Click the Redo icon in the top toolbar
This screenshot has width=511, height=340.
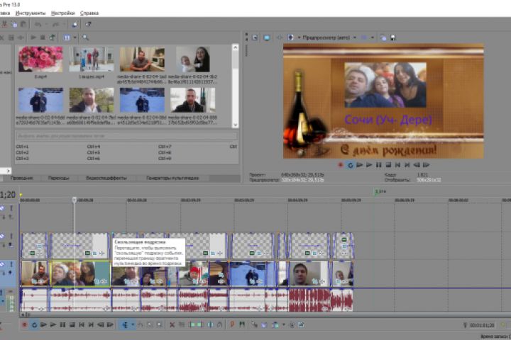pyautogui.click(x=56, y=24)
